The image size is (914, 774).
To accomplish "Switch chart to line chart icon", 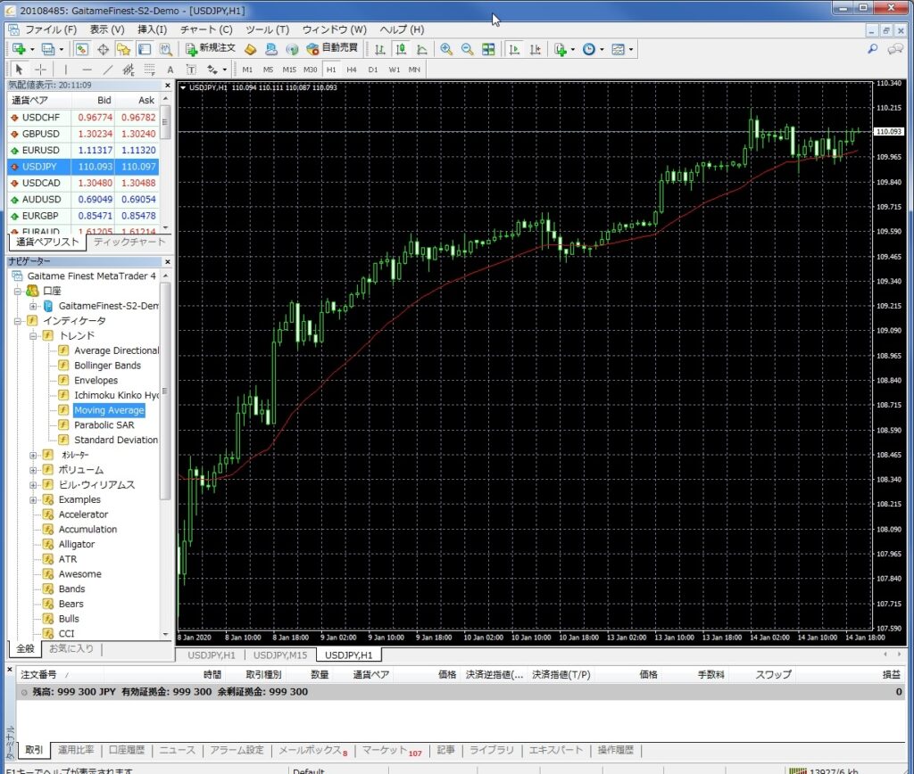I will pos(421,49).
